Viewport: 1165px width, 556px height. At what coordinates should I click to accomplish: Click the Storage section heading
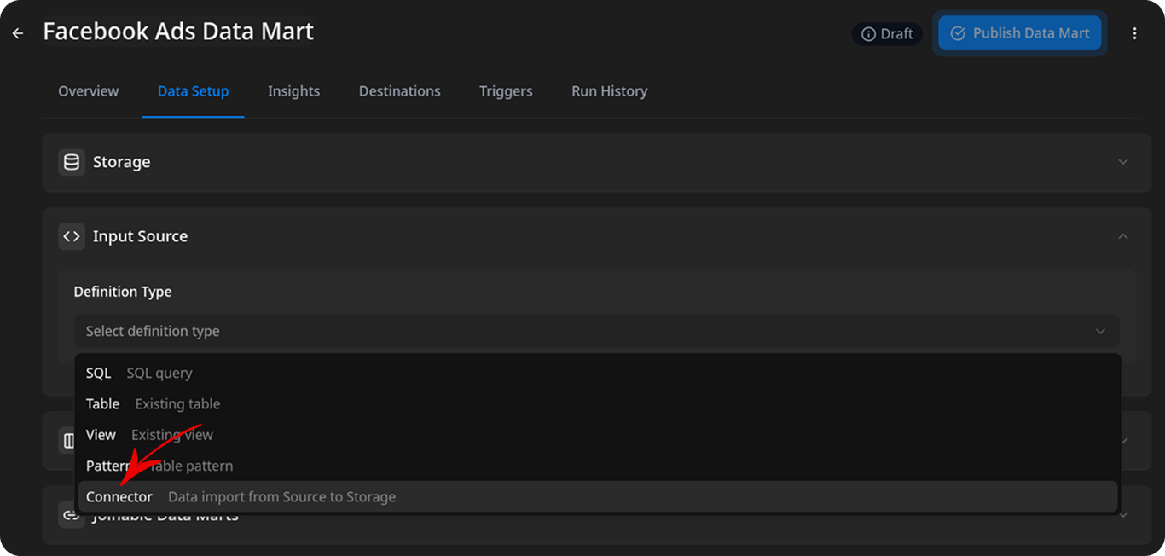(121, 162)
